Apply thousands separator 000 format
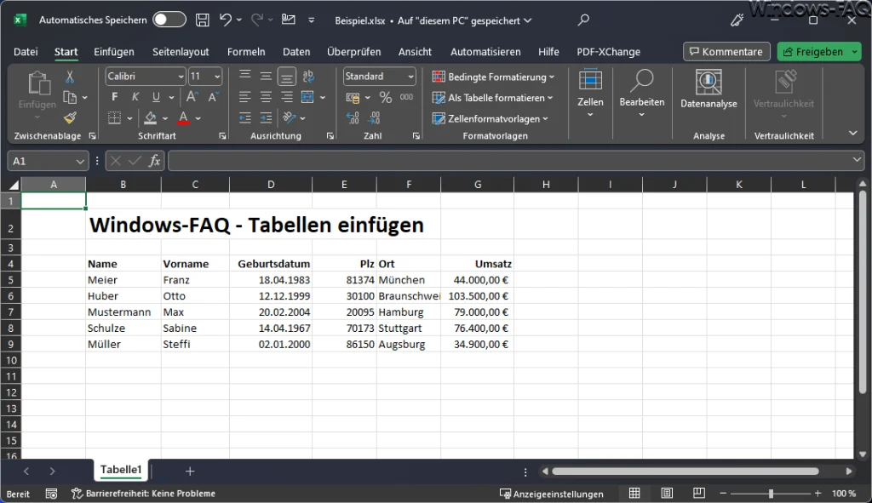 tap(406, 97)
